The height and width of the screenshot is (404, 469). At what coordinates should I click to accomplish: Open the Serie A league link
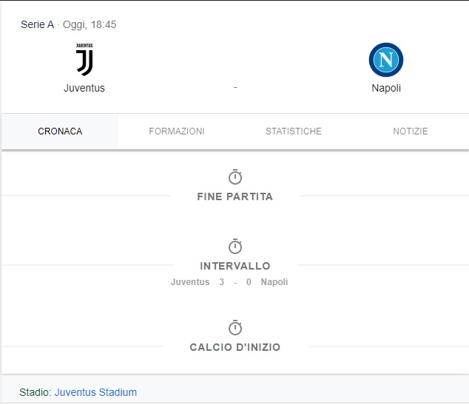(x=37, y=24)
